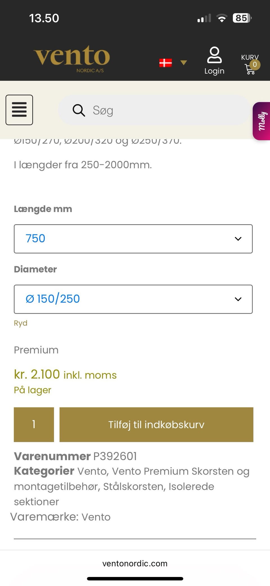The image size is (270, 586).
Task: Tap the search magnifier icon
Action: pos(79,110)
